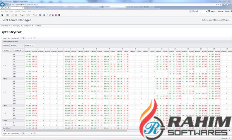Open the Page dropdown in command bar
Screen dimensions: 232x140
(22, 15)
